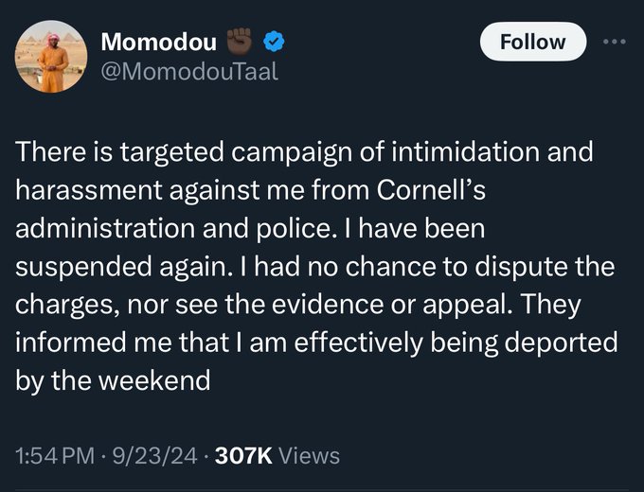The height and width of the screenshot is (492, 644).
Task: Open the @MomodouTaal handle link
Action: coord(189,72)
